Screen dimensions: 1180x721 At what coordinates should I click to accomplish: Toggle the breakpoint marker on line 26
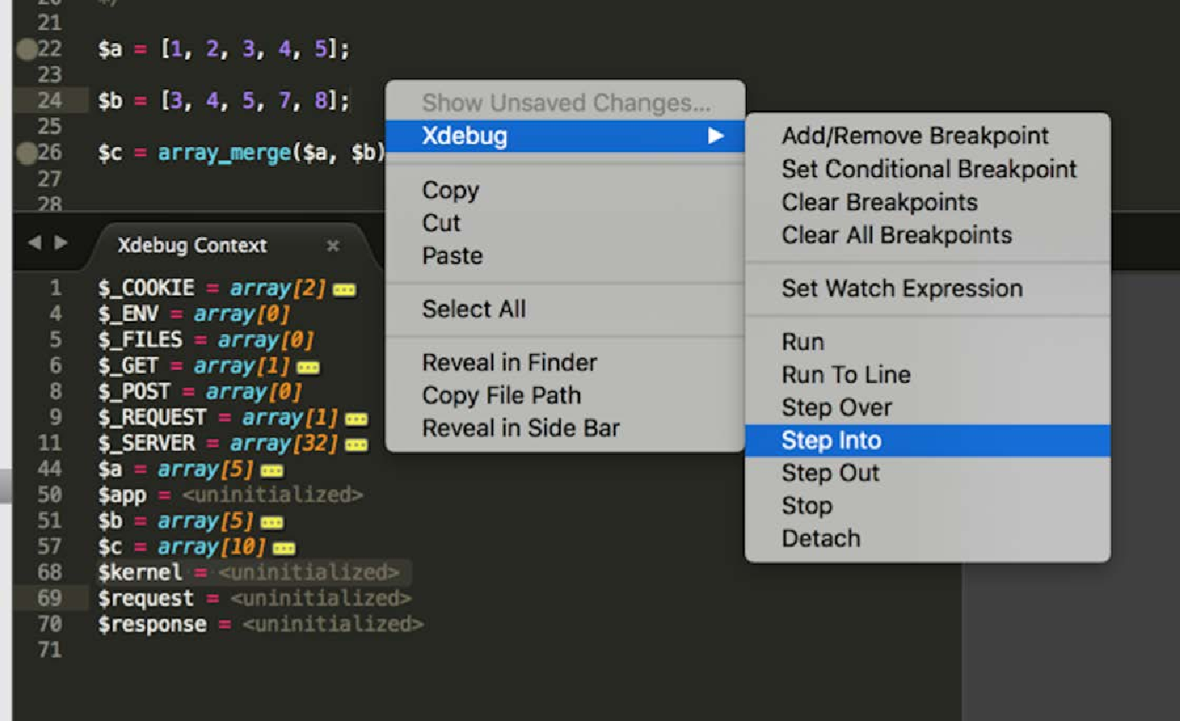click(x=28, y=153)
